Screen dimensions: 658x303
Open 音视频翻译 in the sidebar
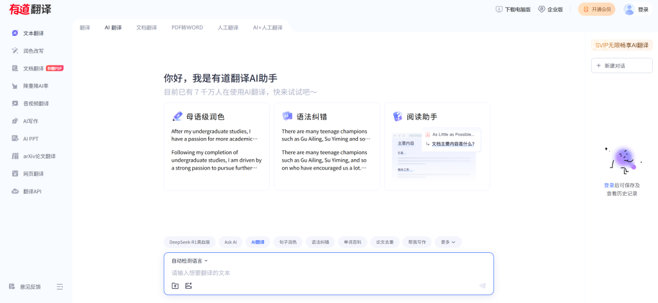[x=36, y=103]
